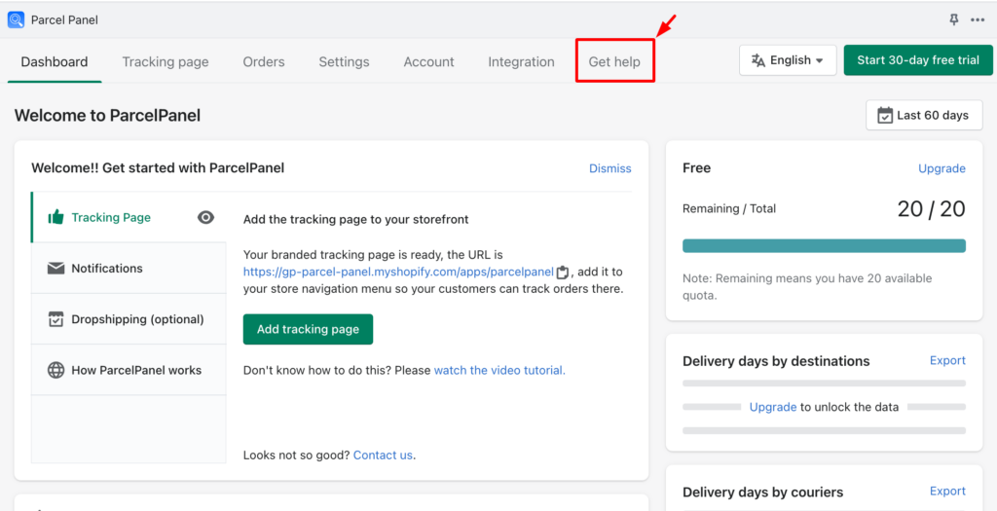997x511 pixels.
Task: Open the watch the video tutorial link
Action: (x=499, y=370)
